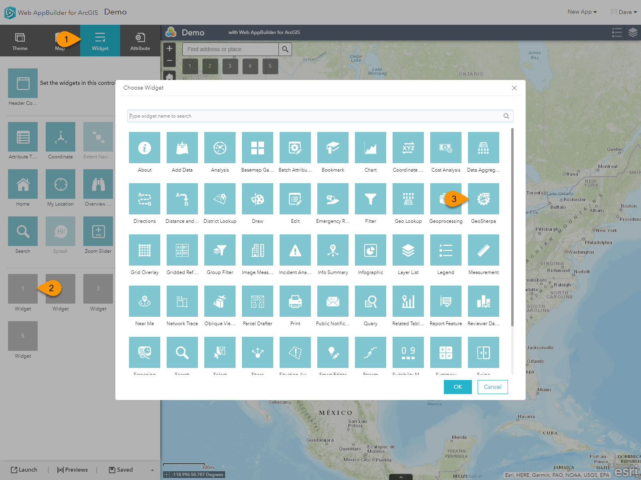Choose the Image Measurement widget
The height and width of the screenshot is (480, 641).
(x=258, y=250)
